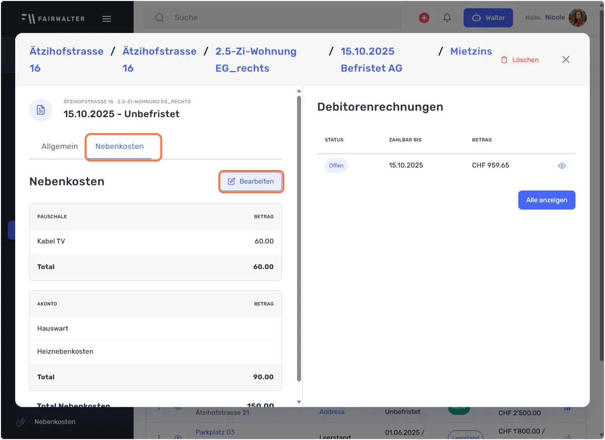Select the Nebenkosten tab
Screen dimensions: 605x440
[119, 146]
